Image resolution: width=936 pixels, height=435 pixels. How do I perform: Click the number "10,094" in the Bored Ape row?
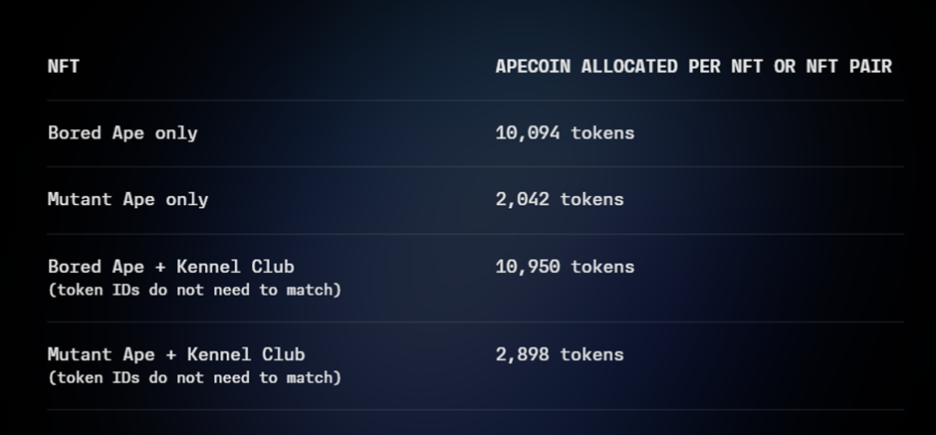[x=528, y=133]
